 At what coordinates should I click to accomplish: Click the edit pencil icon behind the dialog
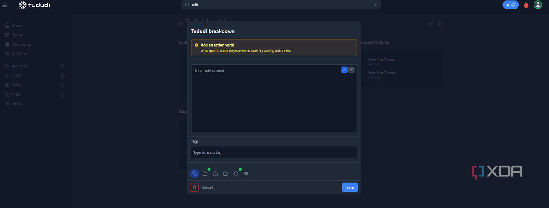pyautogui.click(x=431, y=24)
